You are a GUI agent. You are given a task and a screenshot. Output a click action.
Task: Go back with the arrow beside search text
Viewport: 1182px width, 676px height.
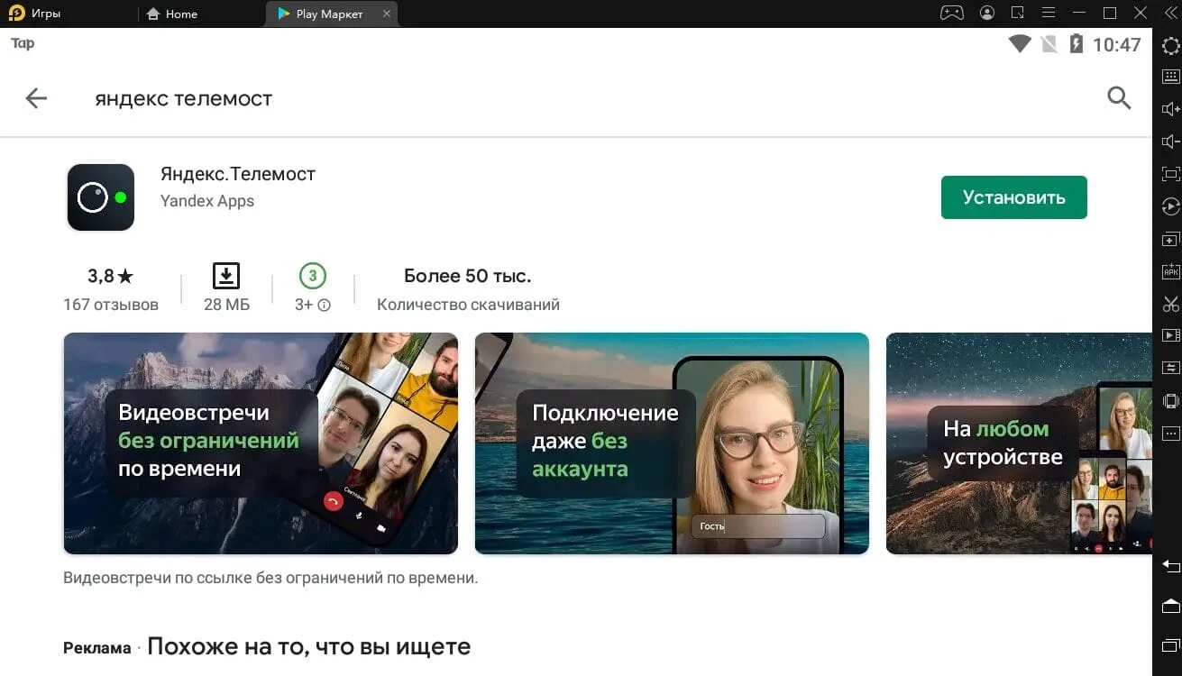pos(36,98)
